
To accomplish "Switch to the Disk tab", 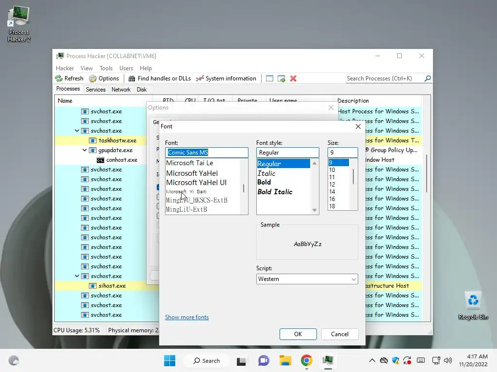I will click(142, 90).
